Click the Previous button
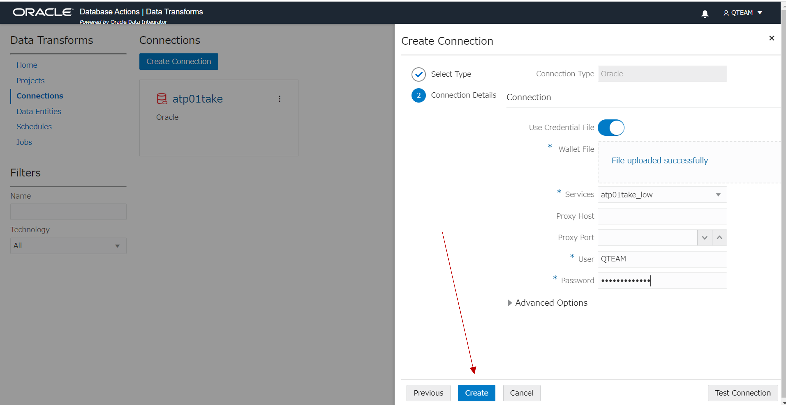786x405 pixels. click(428, 393)
